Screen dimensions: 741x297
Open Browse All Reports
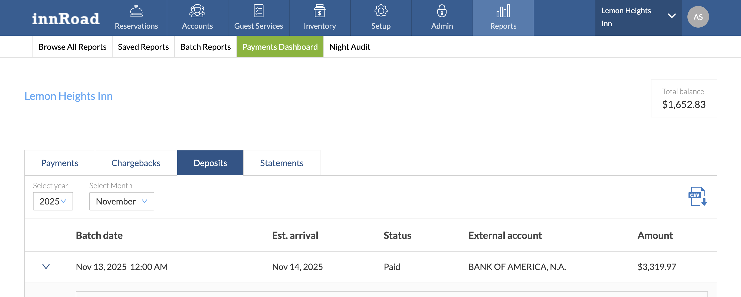[72, 47]
